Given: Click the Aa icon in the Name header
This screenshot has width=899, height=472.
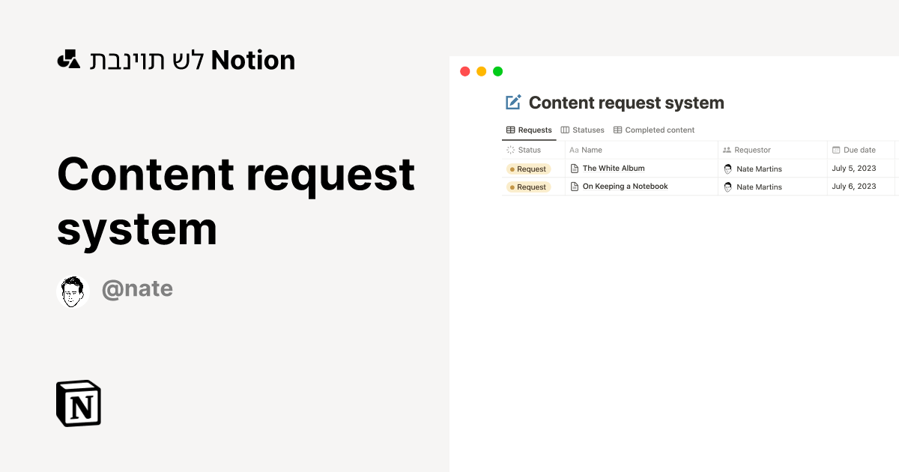Looking at the screenshot, I should [574, 150].
